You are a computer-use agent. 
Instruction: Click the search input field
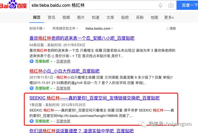[x=93, y=5]
